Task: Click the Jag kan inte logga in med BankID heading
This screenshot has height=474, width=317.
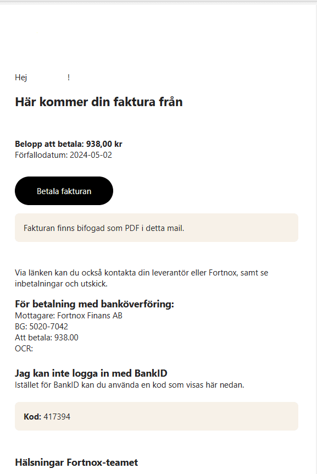Action: tap(91, 373)
